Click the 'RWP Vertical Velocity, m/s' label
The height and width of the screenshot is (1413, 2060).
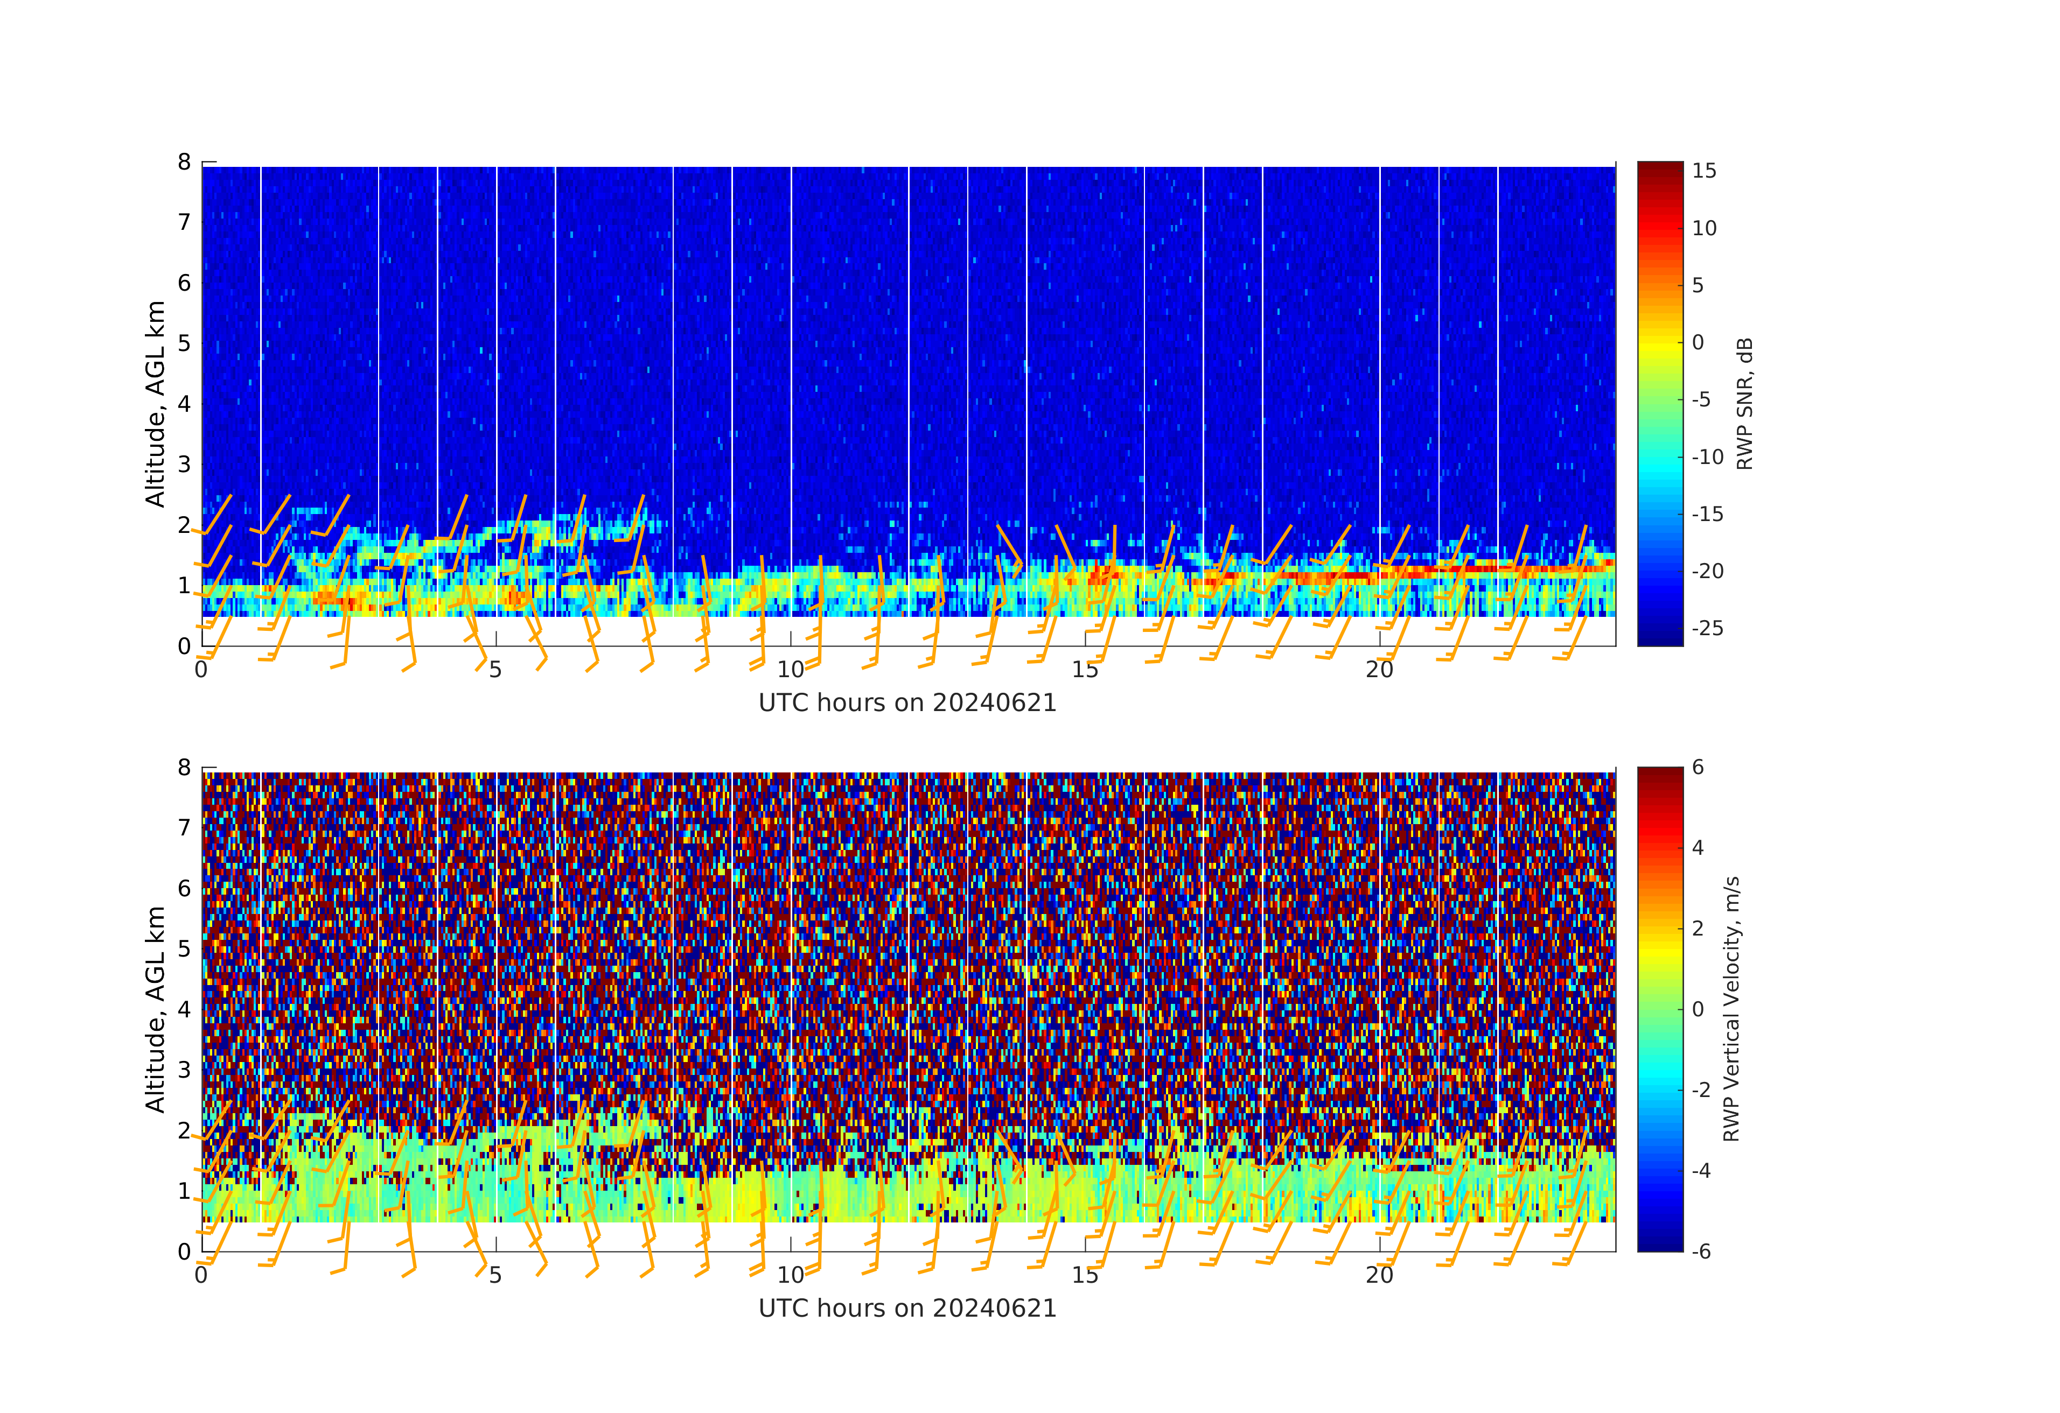(x=1731, y=1008)
